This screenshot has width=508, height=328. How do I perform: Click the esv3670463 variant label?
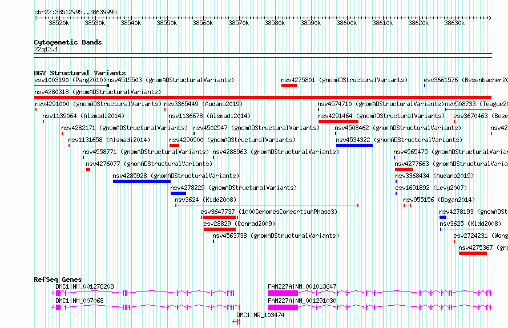click(x=481, y=116)
